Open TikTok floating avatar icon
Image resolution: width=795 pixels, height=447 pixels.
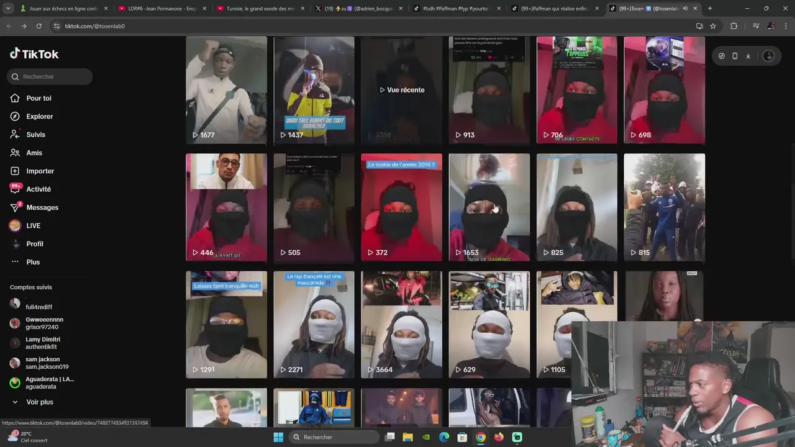click(x=768, y=56)
